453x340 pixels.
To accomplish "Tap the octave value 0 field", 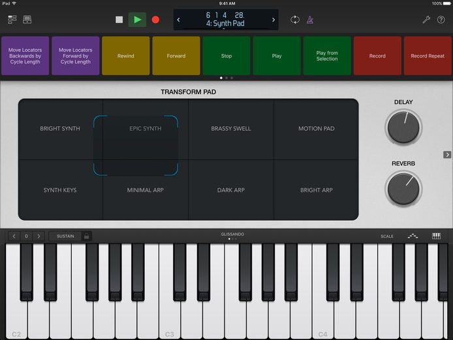I will tap(26, 236).
